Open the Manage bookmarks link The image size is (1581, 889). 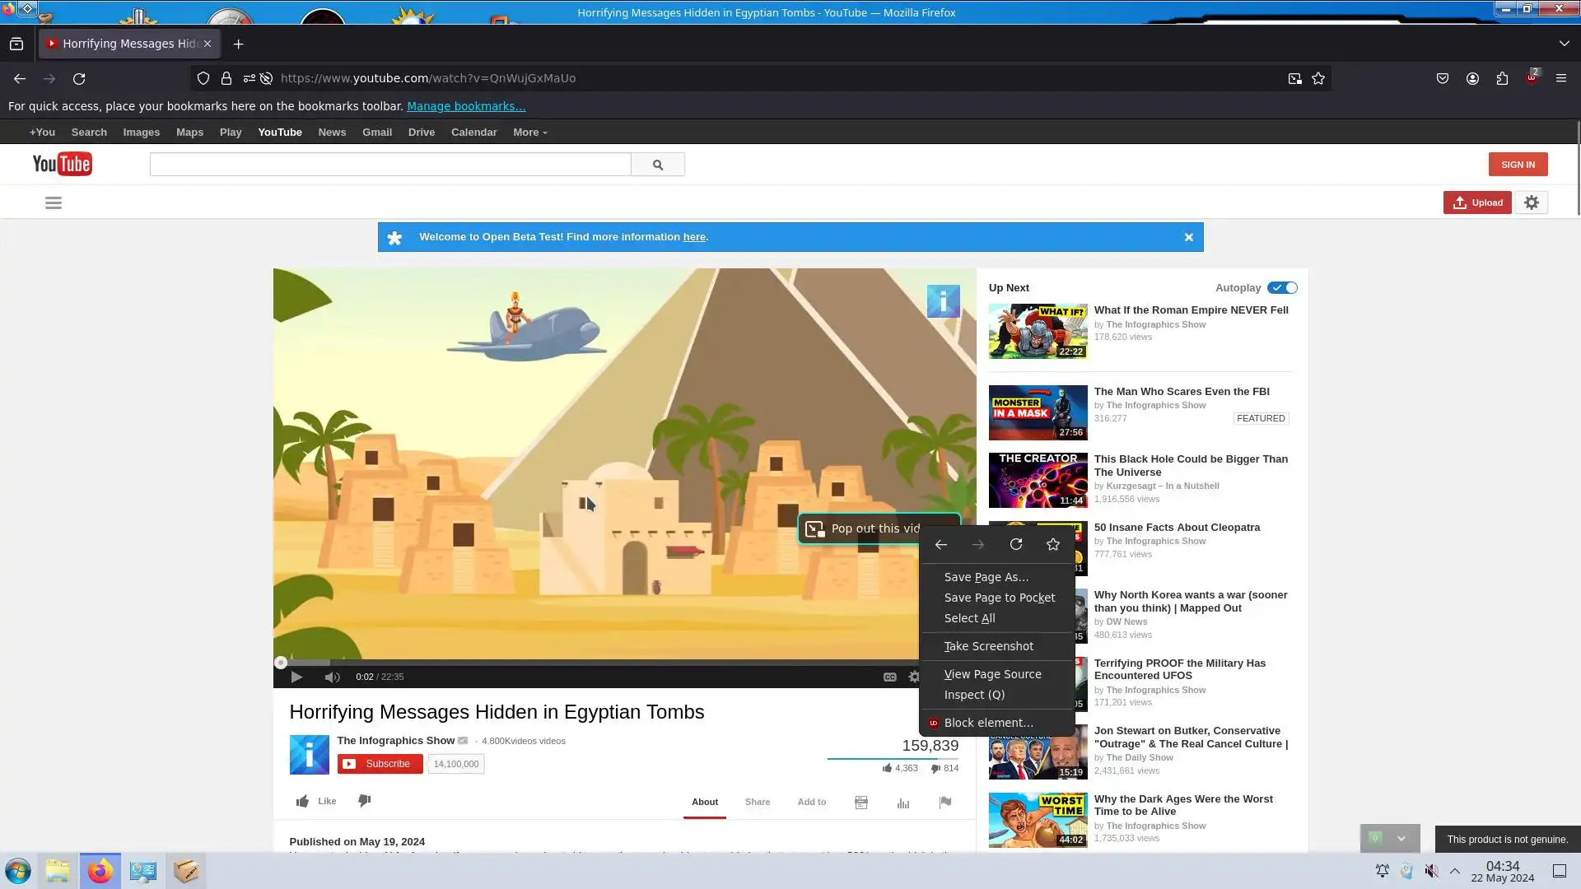[466, 106]
